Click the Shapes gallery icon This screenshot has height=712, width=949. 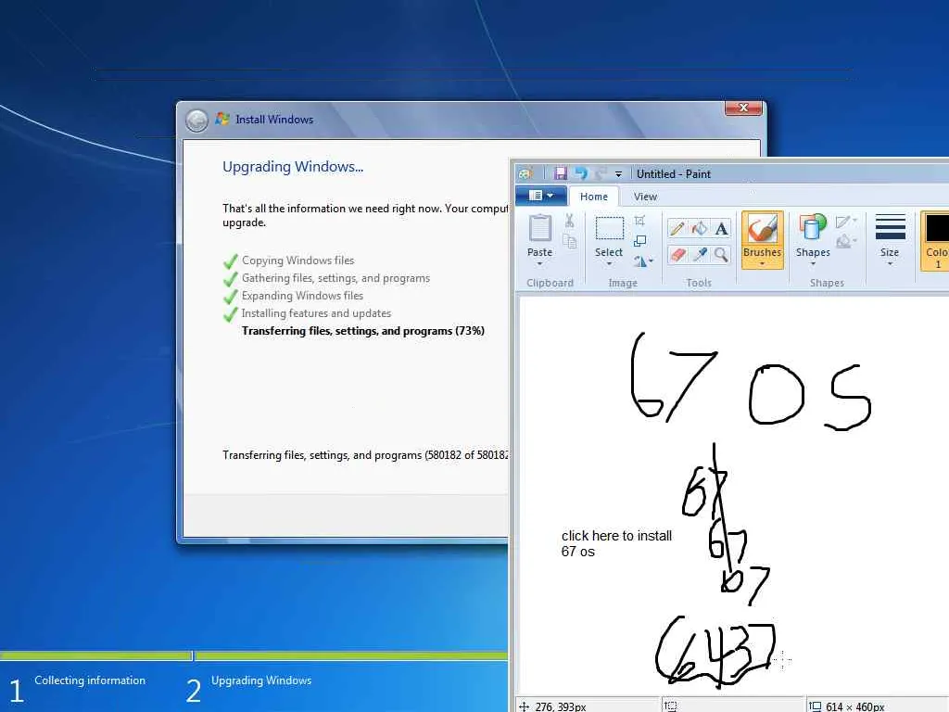812,228
